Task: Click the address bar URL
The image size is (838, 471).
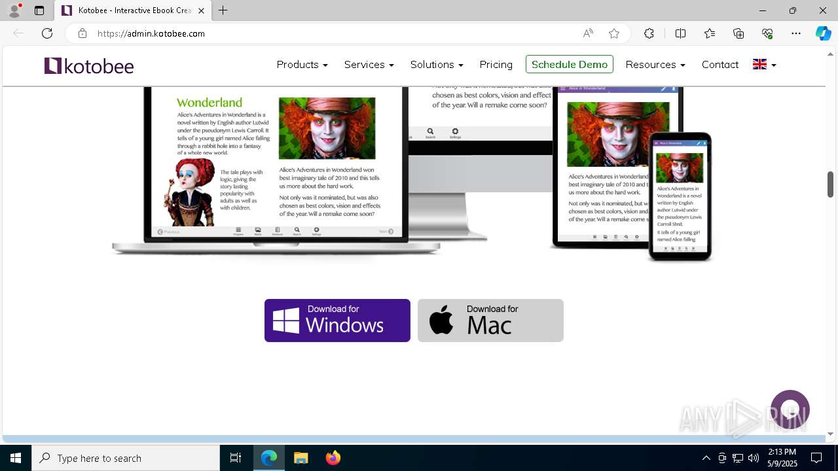Action: (151, 33)
